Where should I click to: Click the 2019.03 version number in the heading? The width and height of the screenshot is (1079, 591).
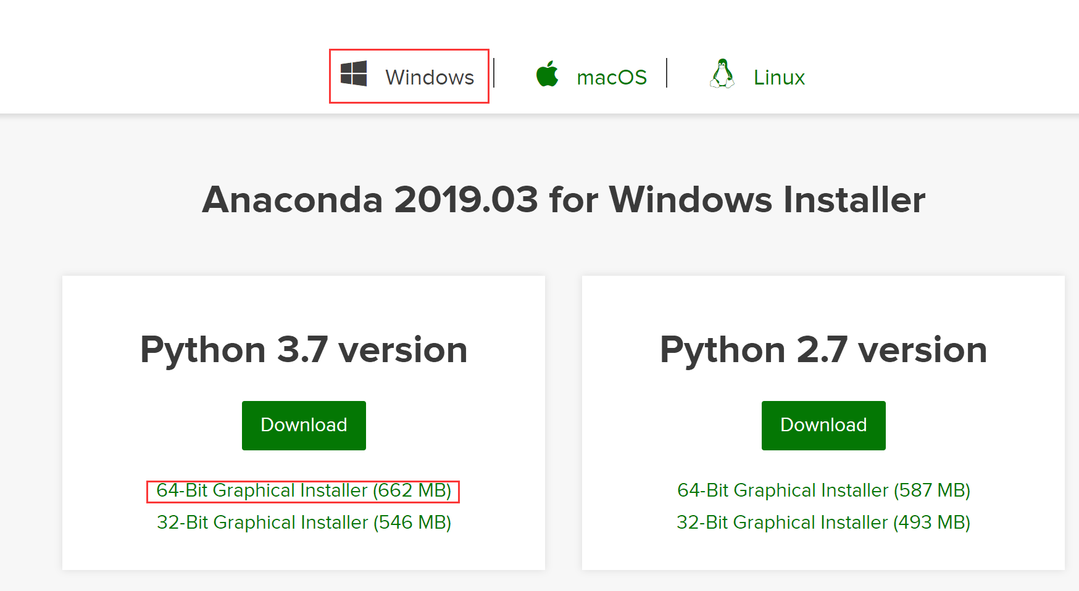click(466, 200)
